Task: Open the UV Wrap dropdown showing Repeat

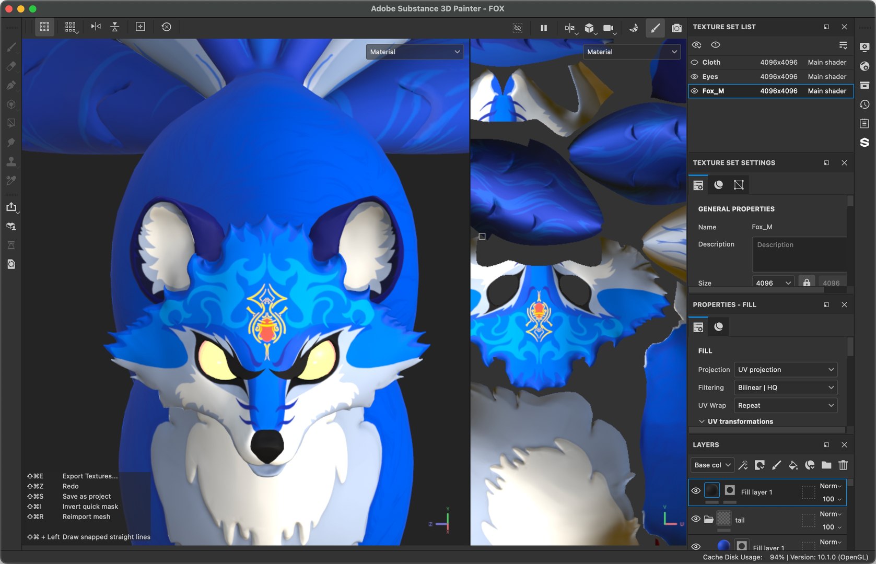Action: click(x=786, y=405)
